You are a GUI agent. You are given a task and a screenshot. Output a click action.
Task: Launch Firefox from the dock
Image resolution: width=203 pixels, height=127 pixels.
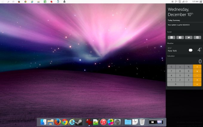click(58, 122)
